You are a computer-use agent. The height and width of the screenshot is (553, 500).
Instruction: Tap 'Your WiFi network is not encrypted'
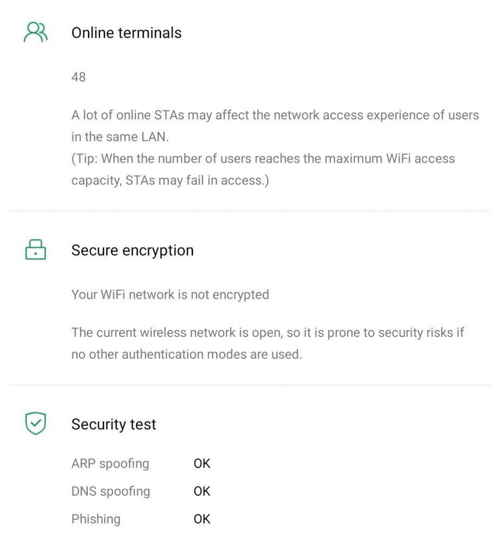pyautogui.click(x=170, y=294)
